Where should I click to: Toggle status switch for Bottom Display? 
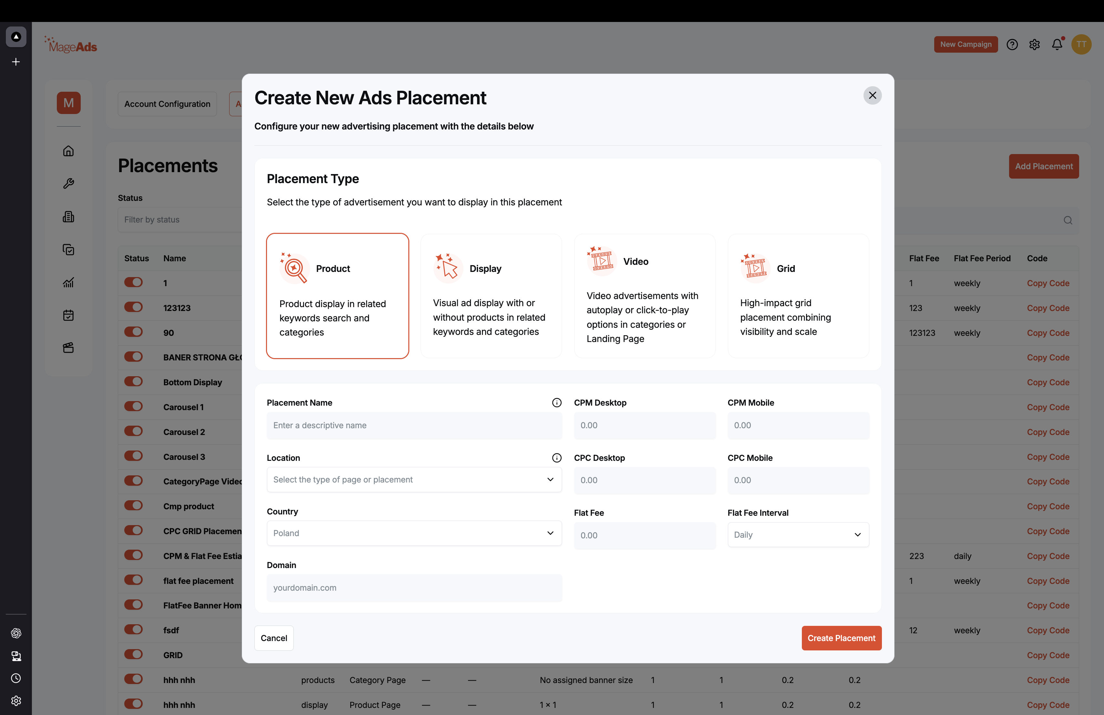point(133,381)
